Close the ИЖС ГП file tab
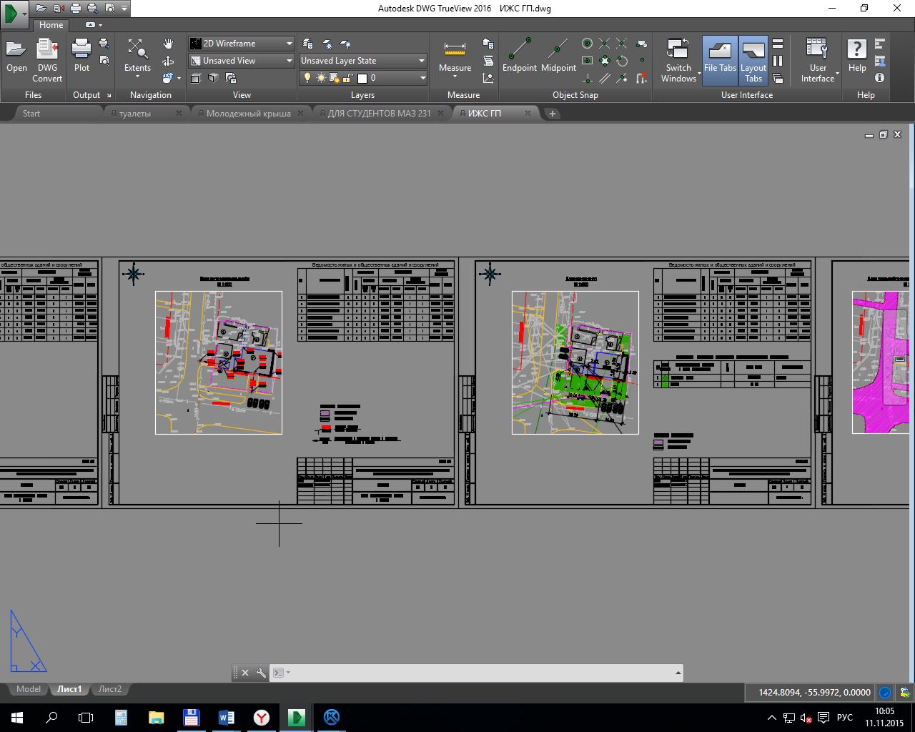This screenshot has height=732, width=915. pos(528,113)
